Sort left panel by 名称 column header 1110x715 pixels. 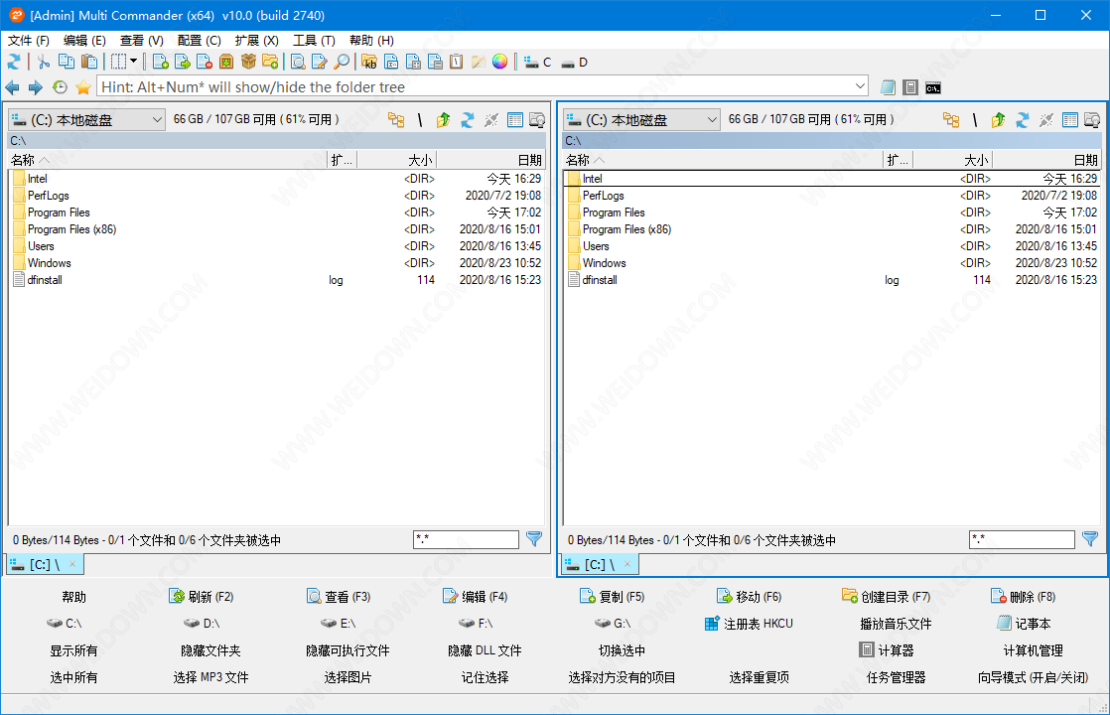pos(167,160)
